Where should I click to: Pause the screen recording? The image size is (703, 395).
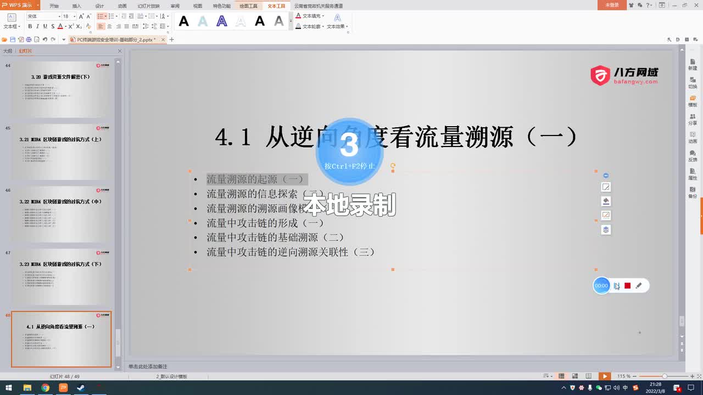(617, 286)
